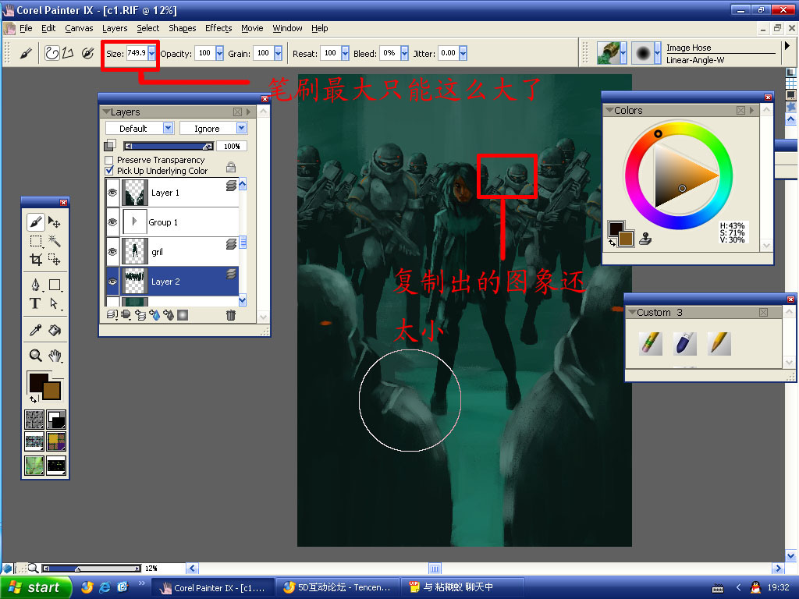
Task: Open the Look selector in the toolbox
Action: pos(34,465)
